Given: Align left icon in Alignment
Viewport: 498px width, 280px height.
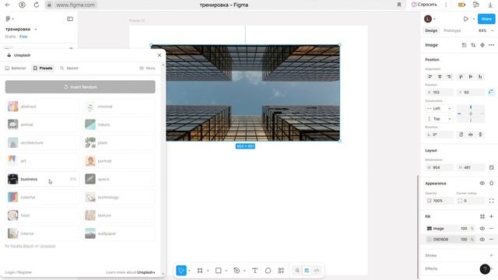Looking at the screenshot, I should click(x=430, y=76).
